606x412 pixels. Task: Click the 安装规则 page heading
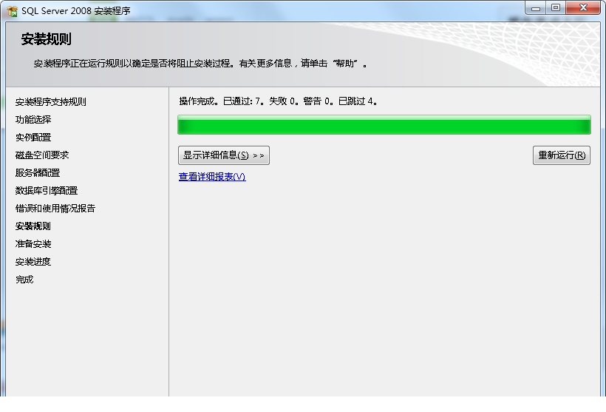[x=46, y=39]
